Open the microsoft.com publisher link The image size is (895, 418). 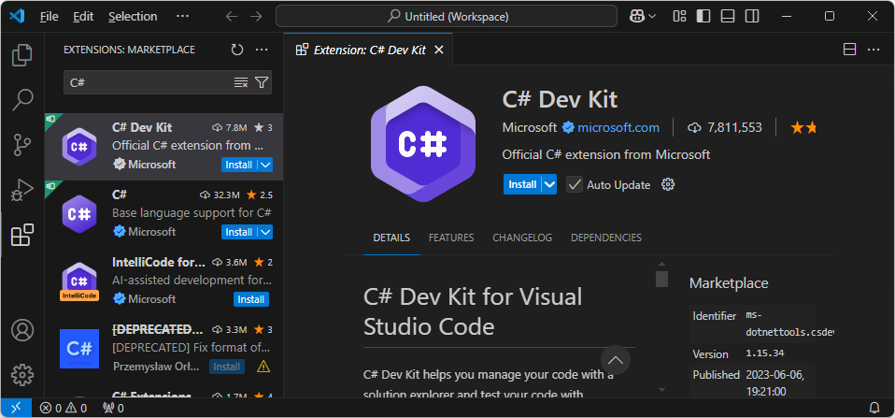618,127
